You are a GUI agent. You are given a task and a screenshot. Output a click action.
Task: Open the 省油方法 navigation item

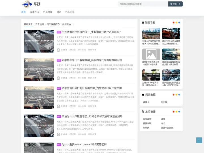(35, 12)
